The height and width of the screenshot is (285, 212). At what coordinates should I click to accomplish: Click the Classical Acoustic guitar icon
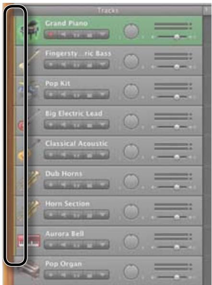pos(29,150)
